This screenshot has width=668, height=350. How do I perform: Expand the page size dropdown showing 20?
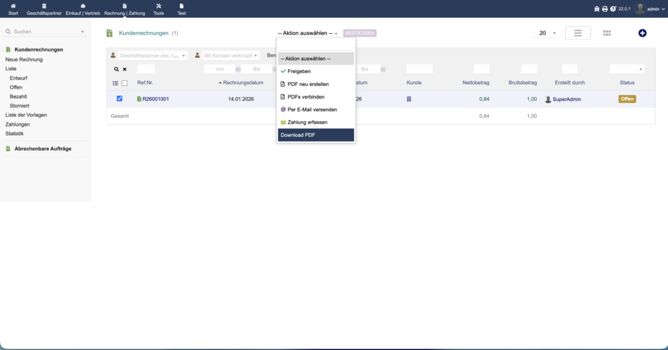click(545, 33)
